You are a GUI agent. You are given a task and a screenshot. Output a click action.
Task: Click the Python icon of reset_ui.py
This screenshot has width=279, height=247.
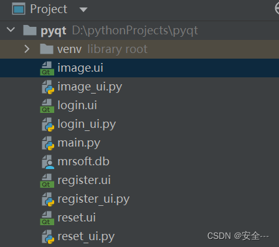point(48,236)
